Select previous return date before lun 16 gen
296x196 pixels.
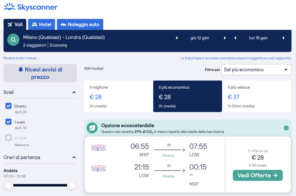click(235, 38)
